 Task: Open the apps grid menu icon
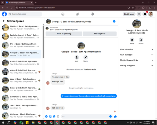point(139,14)
